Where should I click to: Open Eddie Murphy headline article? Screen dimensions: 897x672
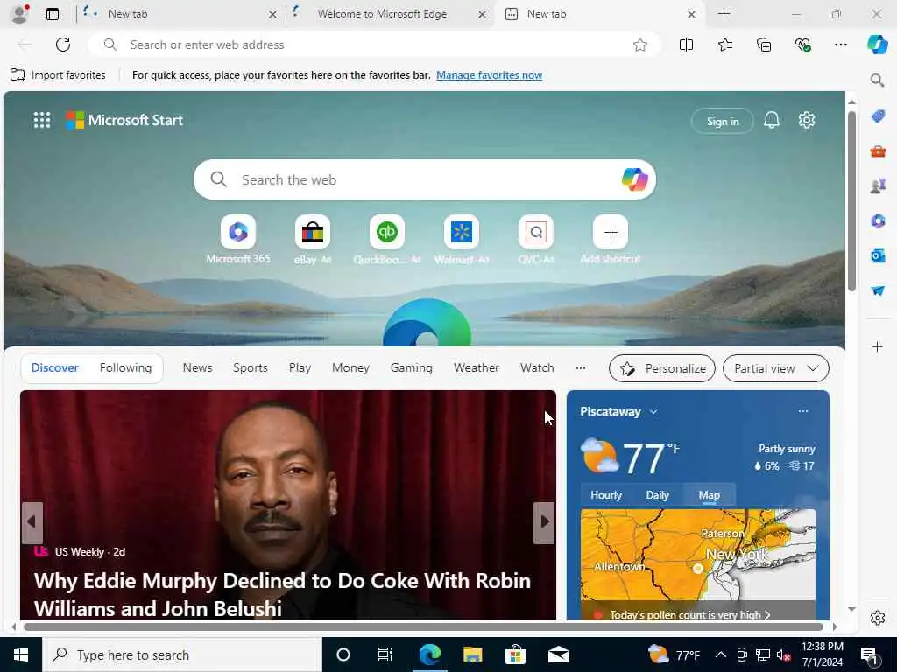click(283, 594)
